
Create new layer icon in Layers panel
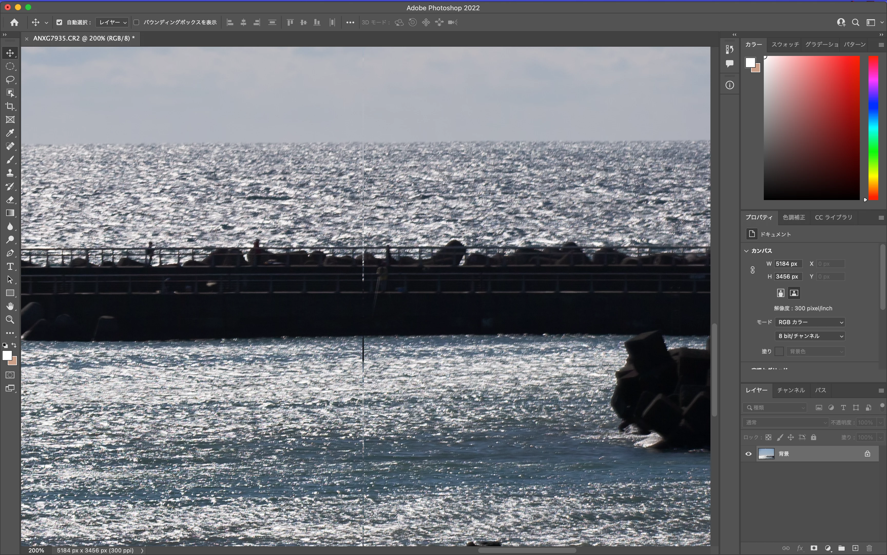855,548
